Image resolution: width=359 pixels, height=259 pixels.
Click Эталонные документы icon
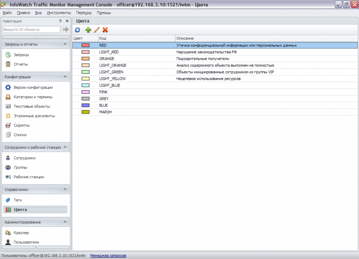click(x=8, y=116)
